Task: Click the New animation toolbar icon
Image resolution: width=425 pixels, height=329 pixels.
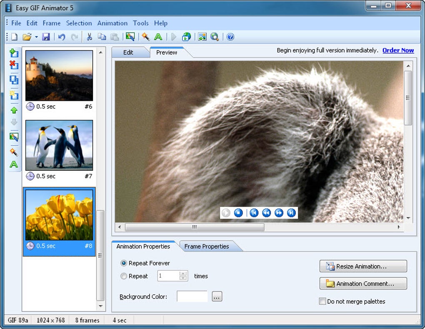Action: (14, 37)
